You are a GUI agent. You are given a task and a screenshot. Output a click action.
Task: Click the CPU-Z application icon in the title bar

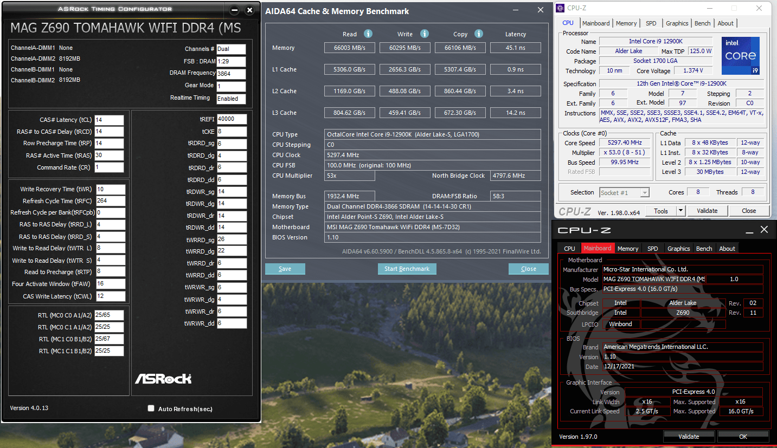click(x=560, y=8)
